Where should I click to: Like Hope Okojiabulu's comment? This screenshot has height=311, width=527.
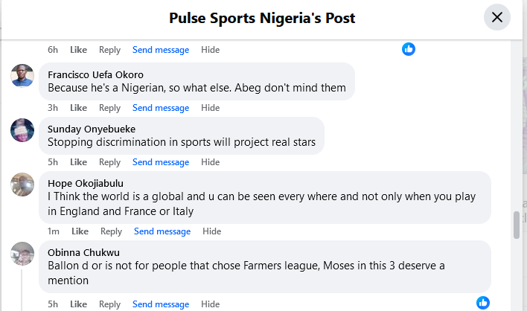80,231
